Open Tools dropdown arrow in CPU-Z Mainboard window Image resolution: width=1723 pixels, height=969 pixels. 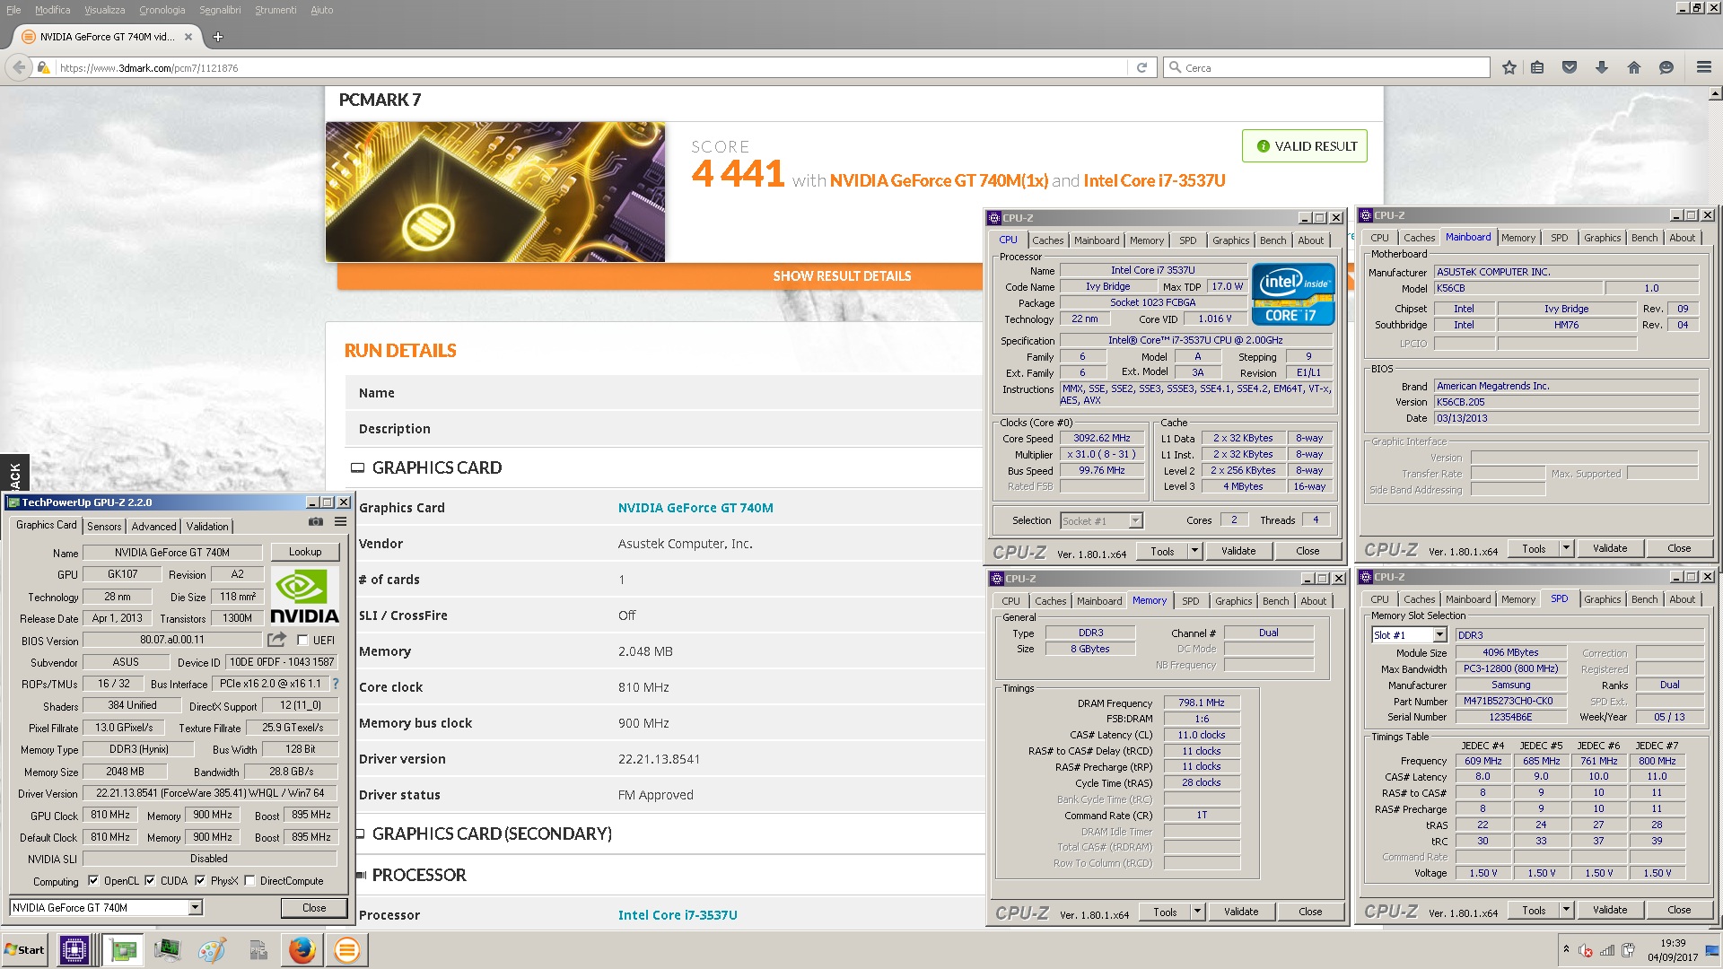(1566, 548)
